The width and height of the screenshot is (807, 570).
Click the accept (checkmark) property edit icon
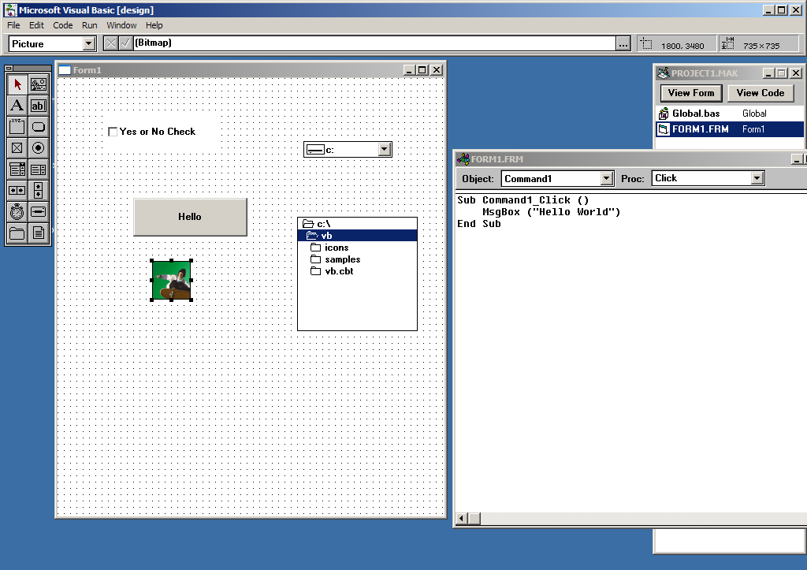(125, 43)
